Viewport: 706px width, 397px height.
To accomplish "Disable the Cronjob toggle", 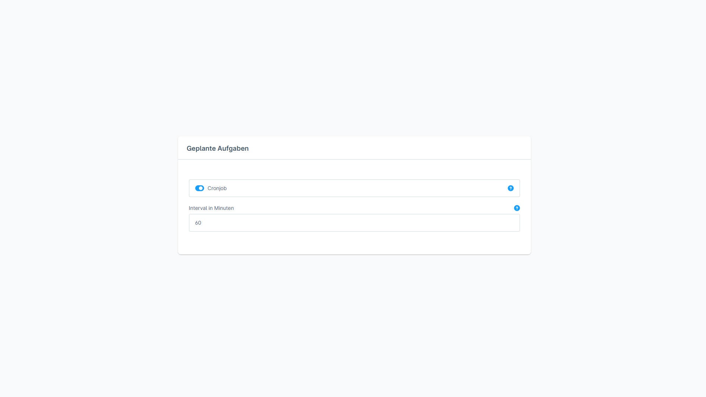I will point(199,188).
